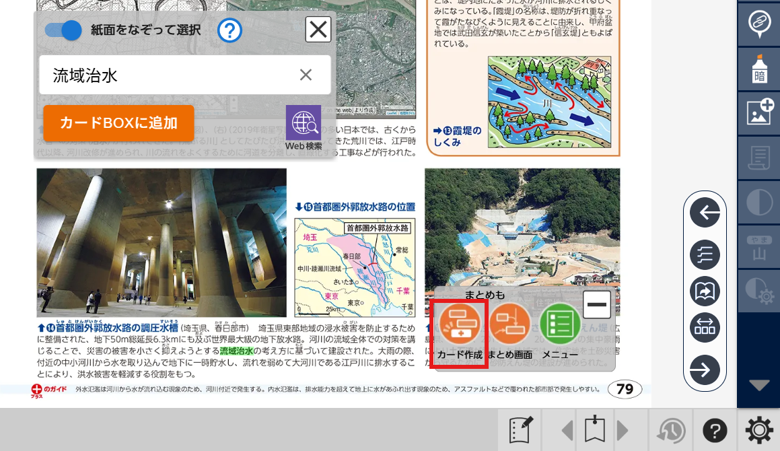Viewport: 780px width, 451px height.
Task: Click the bookmark icon in bottom toolbar
Action: (595, 430)
